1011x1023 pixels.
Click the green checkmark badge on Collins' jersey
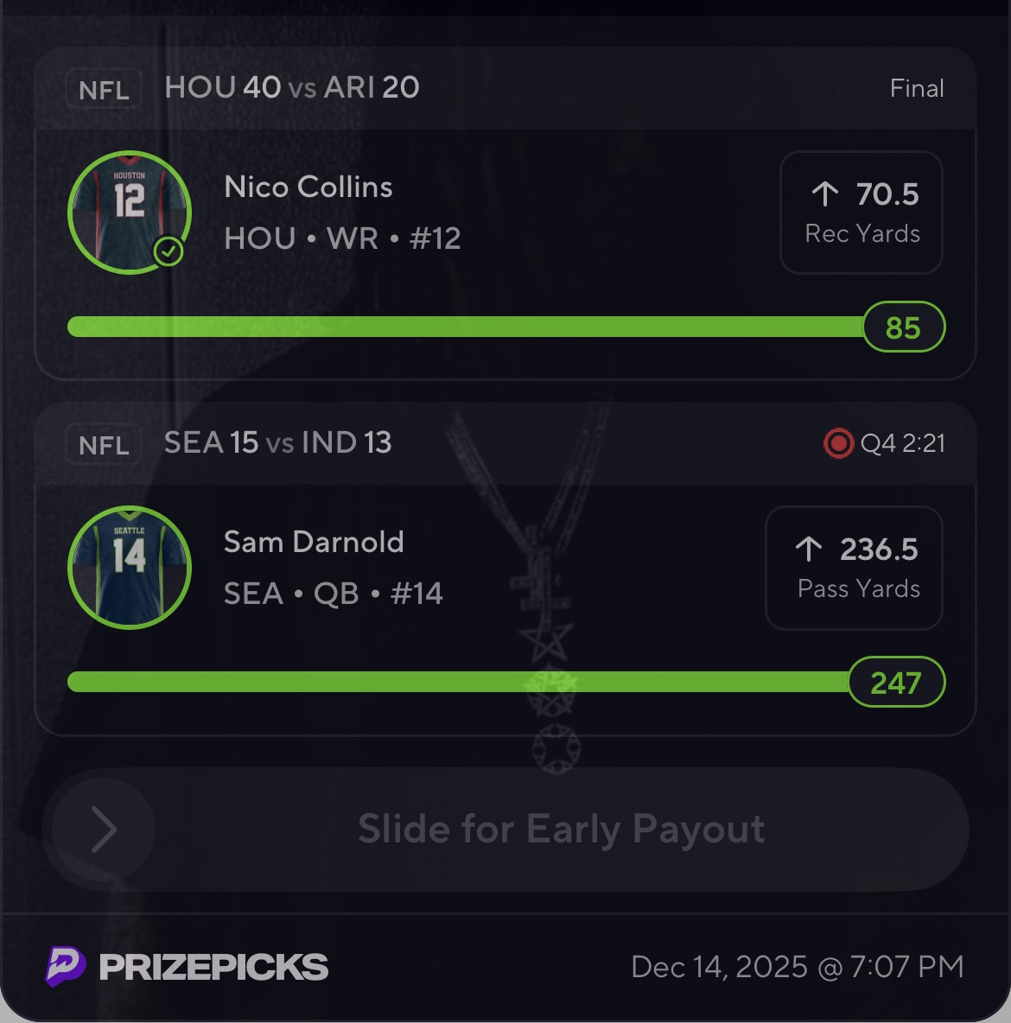(168, 252)
